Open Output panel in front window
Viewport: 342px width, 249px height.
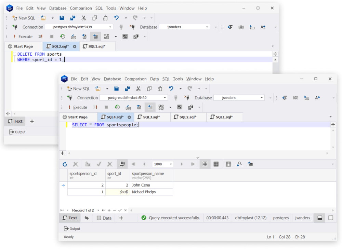click(x=72, y=229)
